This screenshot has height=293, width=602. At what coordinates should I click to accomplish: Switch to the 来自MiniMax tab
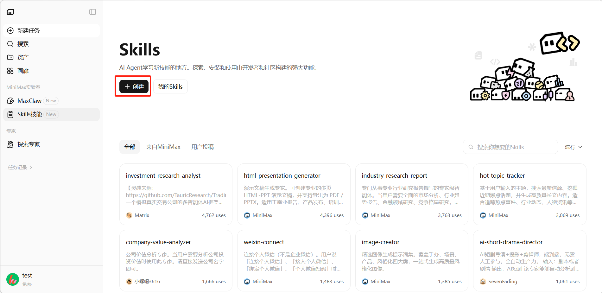163,147
